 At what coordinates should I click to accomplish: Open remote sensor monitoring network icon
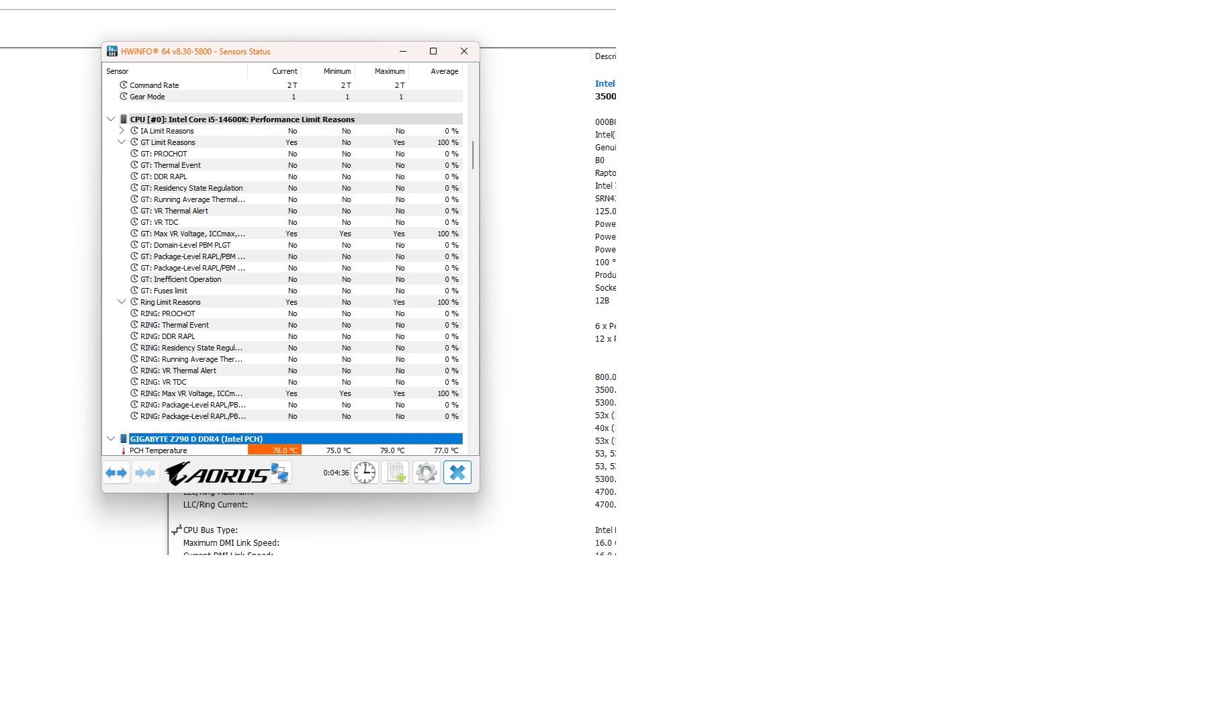click(x=280, y=473)
